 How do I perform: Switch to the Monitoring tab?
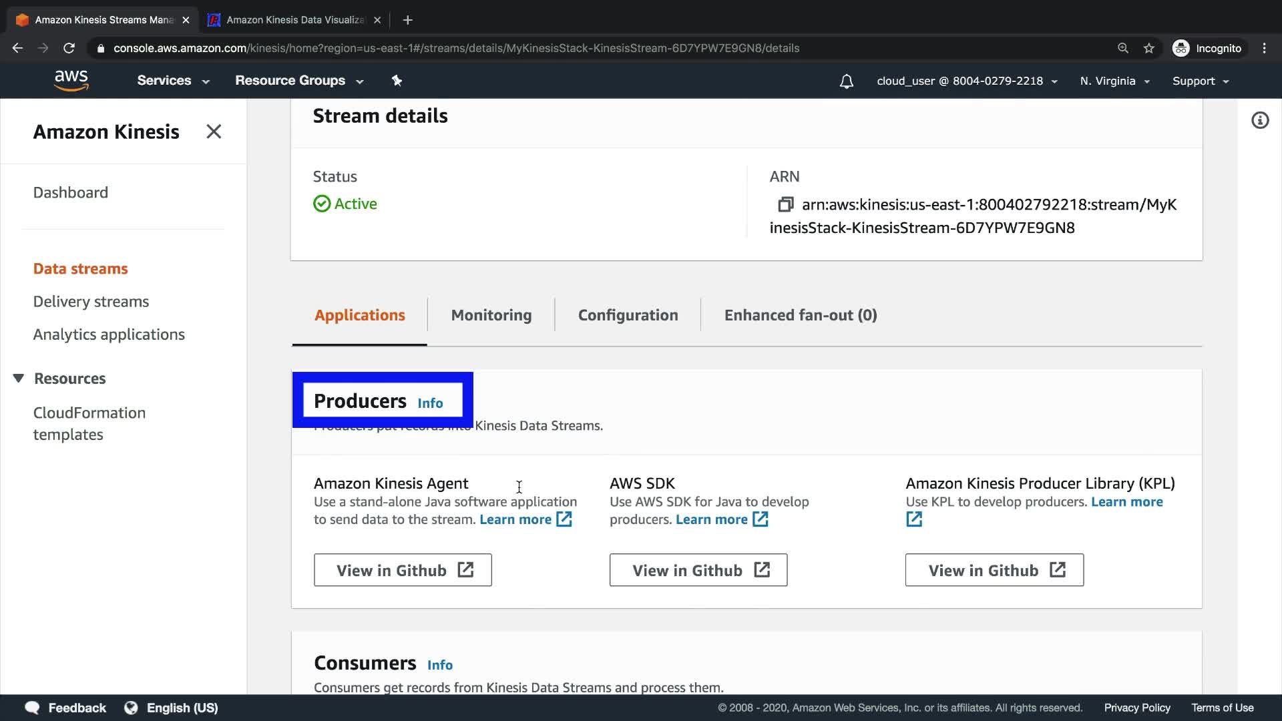coord(491,315)
